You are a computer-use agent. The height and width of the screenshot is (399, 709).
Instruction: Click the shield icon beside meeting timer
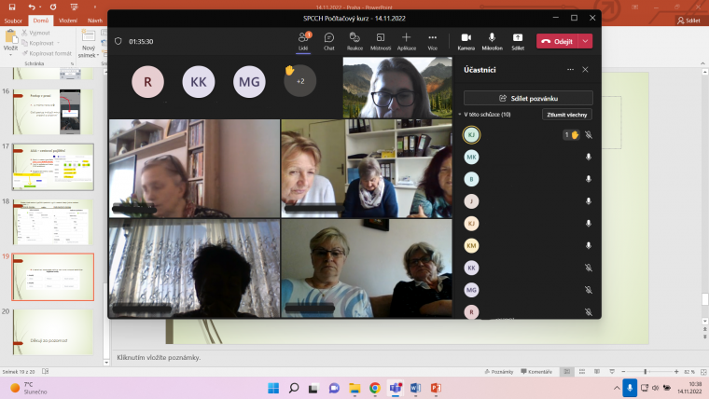(x=118, y=41)
